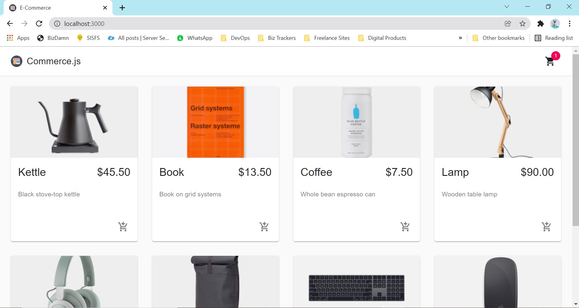The width and height of the screenshot is (579, 308).
Task: Open the WhatsApp bookmark
Action: coord(194,38)
